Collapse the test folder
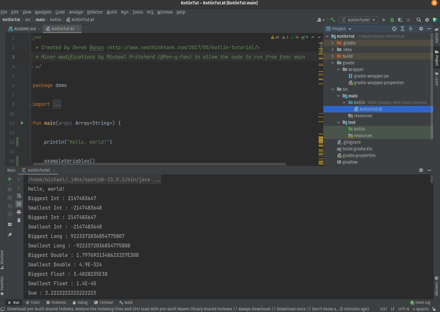This screenshot has height=312, width=440. [x=338, y=122]
